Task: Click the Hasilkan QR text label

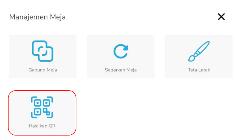Action: coord(42,126)
